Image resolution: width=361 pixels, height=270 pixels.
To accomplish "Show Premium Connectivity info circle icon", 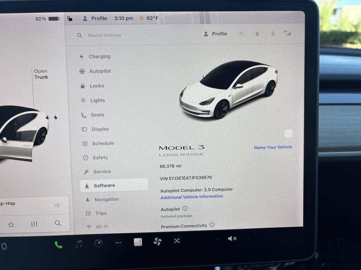I will (x=212, y=225).
